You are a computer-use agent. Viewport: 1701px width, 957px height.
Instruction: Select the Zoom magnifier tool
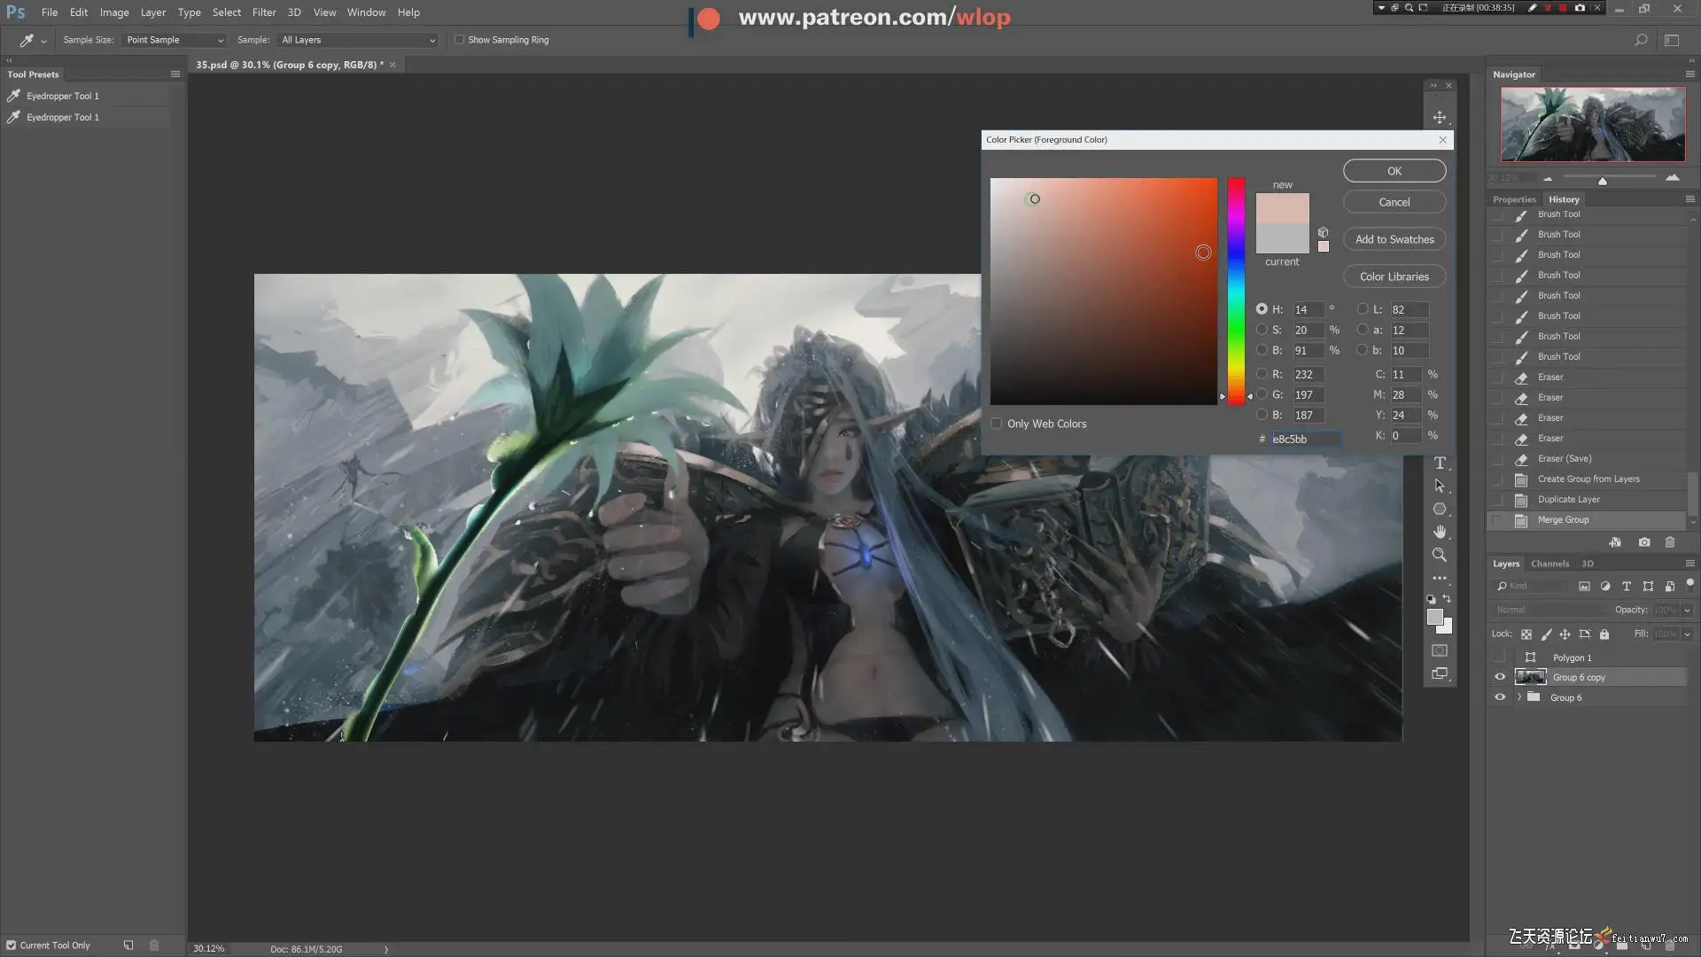tap(1440, 555)
